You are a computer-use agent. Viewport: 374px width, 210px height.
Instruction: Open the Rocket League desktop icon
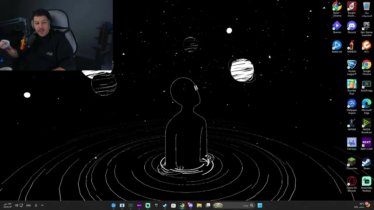[x=352, y=68]
